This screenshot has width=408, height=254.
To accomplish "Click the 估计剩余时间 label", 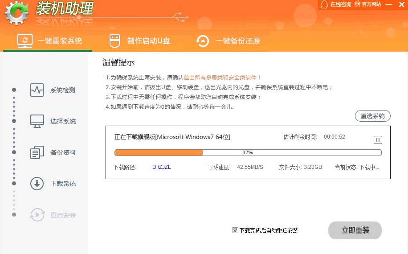I will (x=300, y=137).
